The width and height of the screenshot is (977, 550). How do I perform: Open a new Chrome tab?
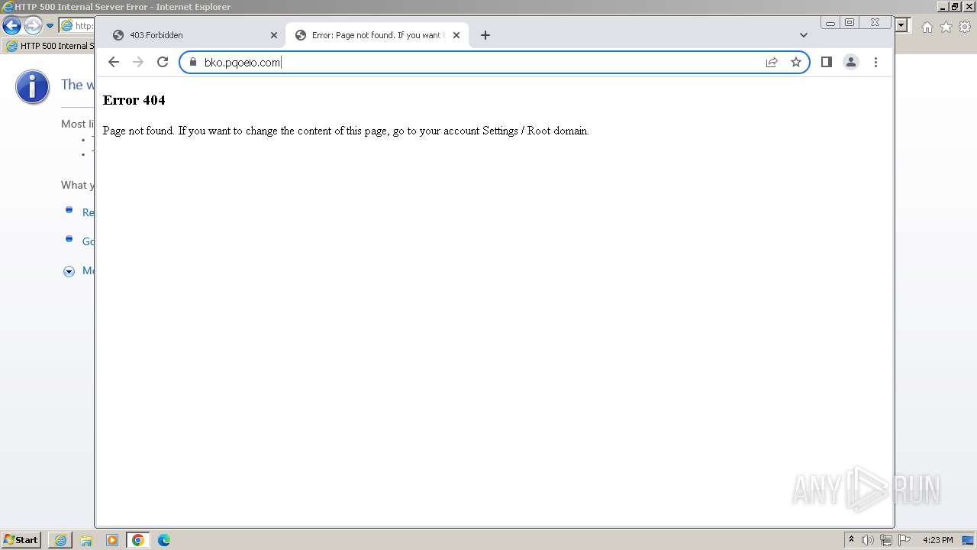[x=485, y=35]
